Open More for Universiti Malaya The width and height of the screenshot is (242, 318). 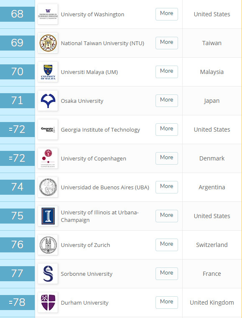click(x=167, y=72)
